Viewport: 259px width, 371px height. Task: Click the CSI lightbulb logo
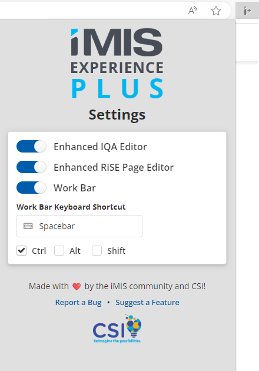click(x=117, y=329)
